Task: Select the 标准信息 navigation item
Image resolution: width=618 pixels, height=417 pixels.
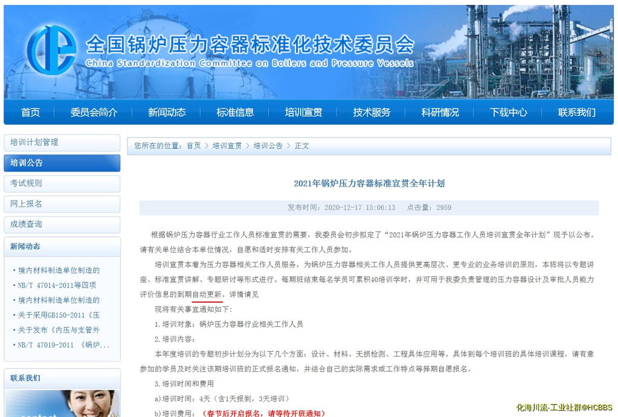Action: click(x=235, y=112)
